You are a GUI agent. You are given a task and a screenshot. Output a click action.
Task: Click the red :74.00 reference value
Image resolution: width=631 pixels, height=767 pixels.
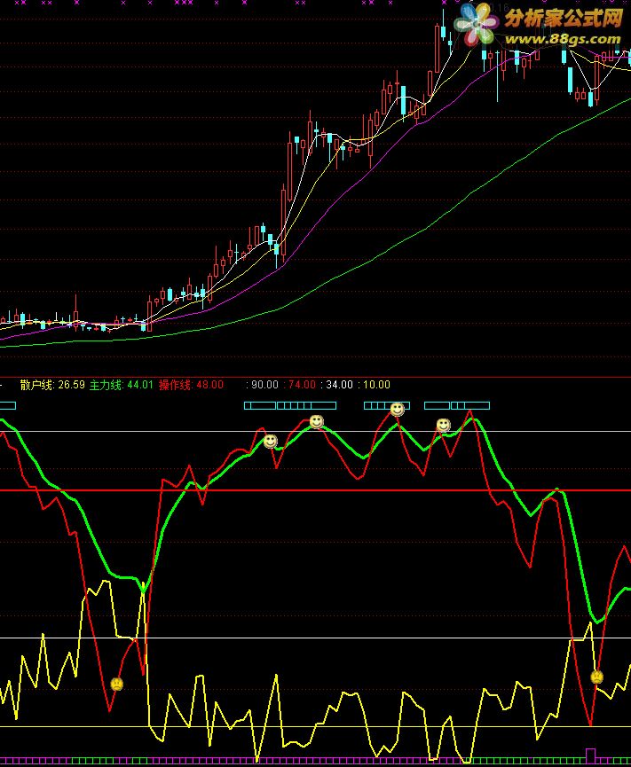pos(300,385)
